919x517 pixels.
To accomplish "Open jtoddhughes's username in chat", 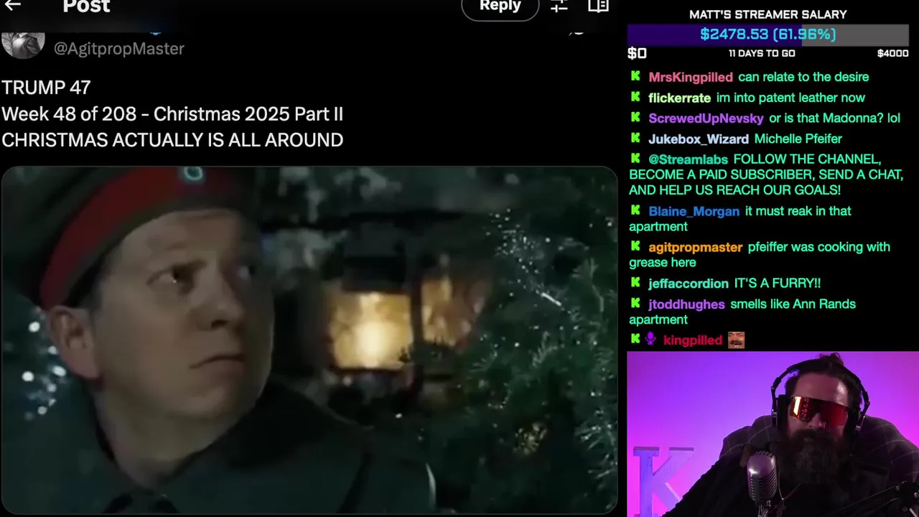I will (x=686, y=304).
